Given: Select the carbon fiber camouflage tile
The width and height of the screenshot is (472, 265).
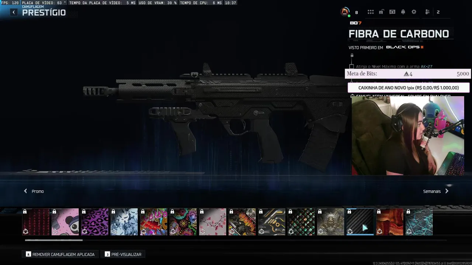Looking at the screenshot, I should pos(360,222).
